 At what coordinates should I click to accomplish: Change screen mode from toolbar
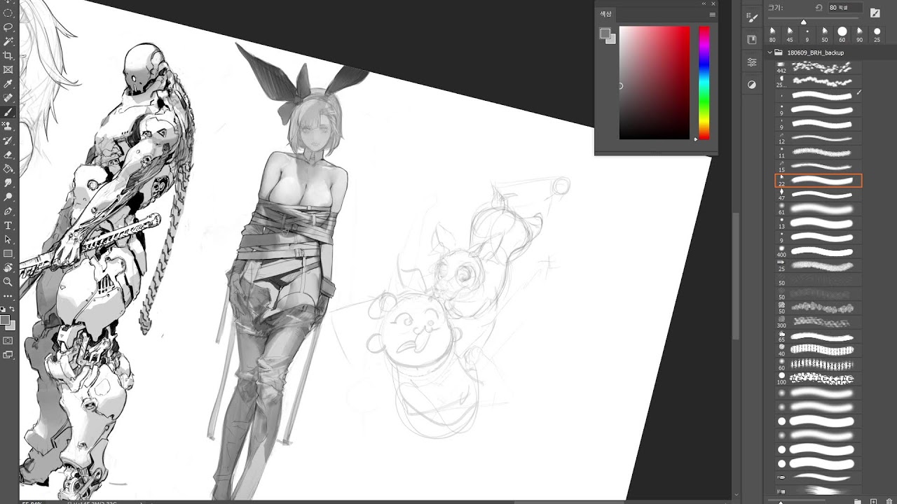(x=8, y=355)
